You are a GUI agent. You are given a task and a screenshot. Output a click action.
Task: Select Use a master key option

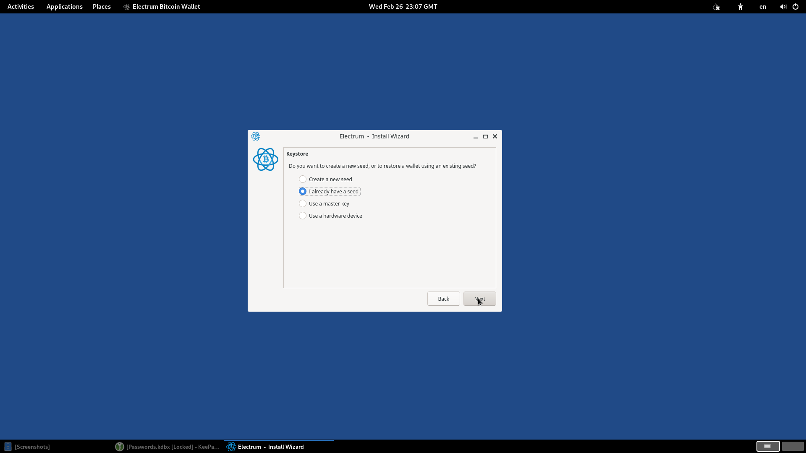tap(303, 203)
